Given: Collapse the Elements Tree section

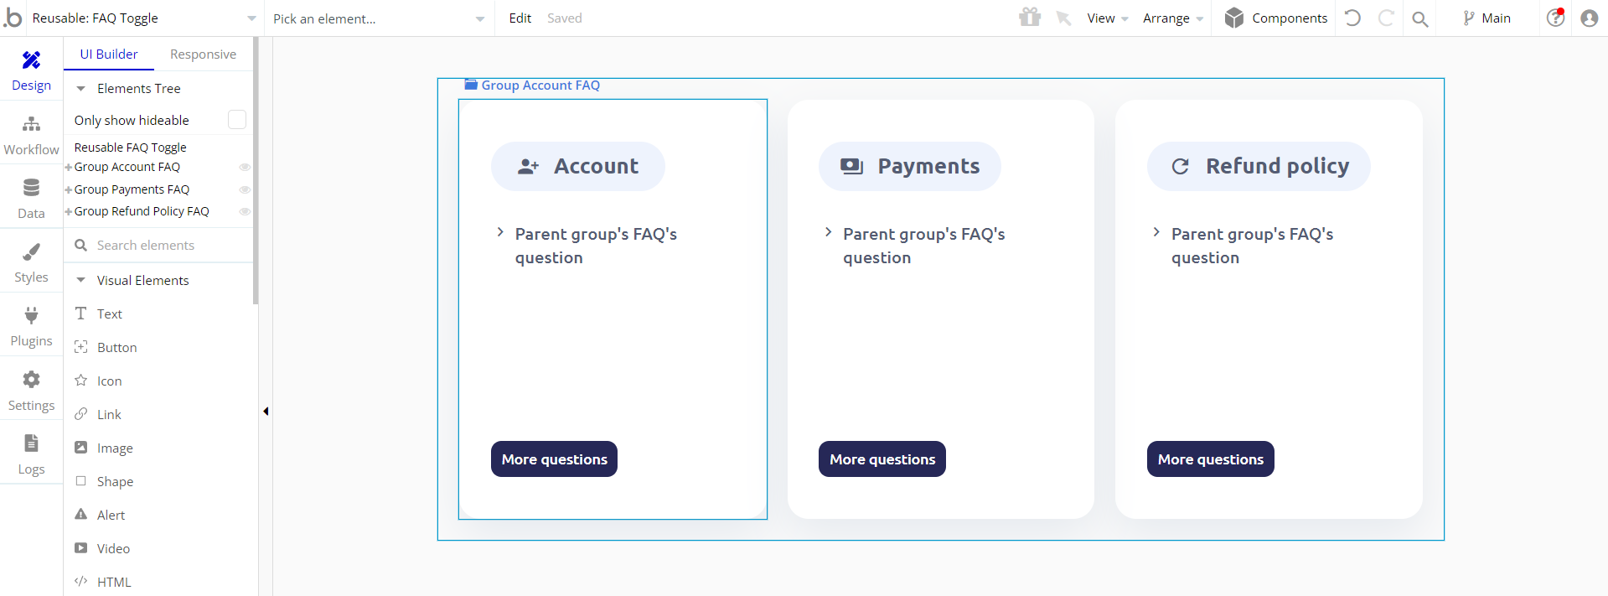Looking at the screenshot, I should (81, 89).
